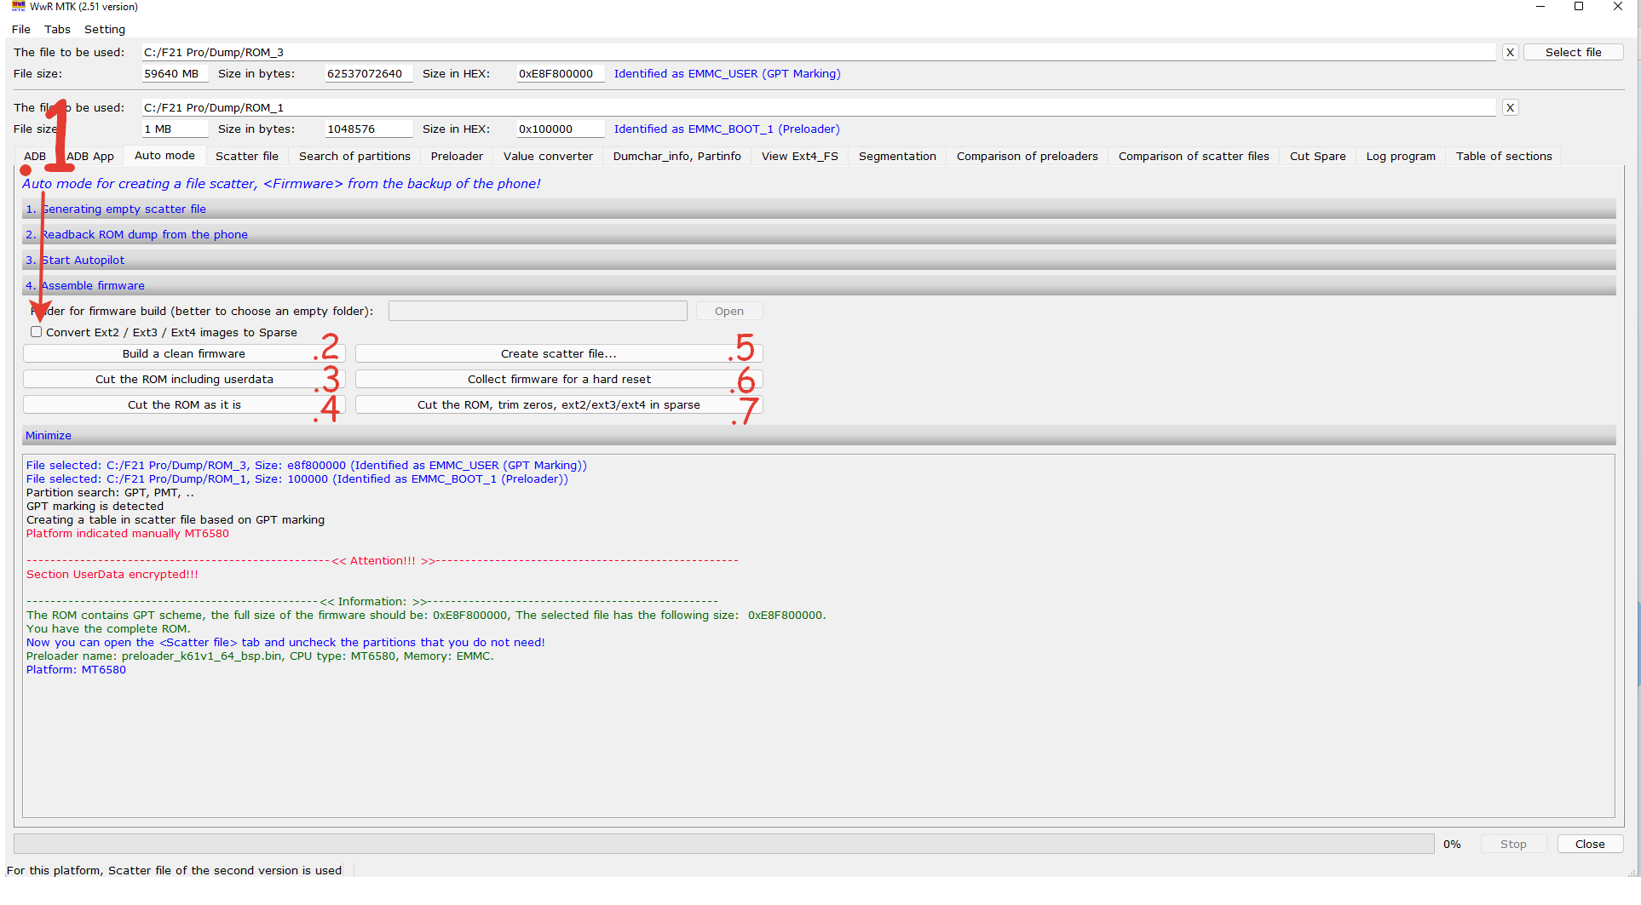Select the Auto mode tab
Viewport: 1641px width, 905px height.
point(164,155)
